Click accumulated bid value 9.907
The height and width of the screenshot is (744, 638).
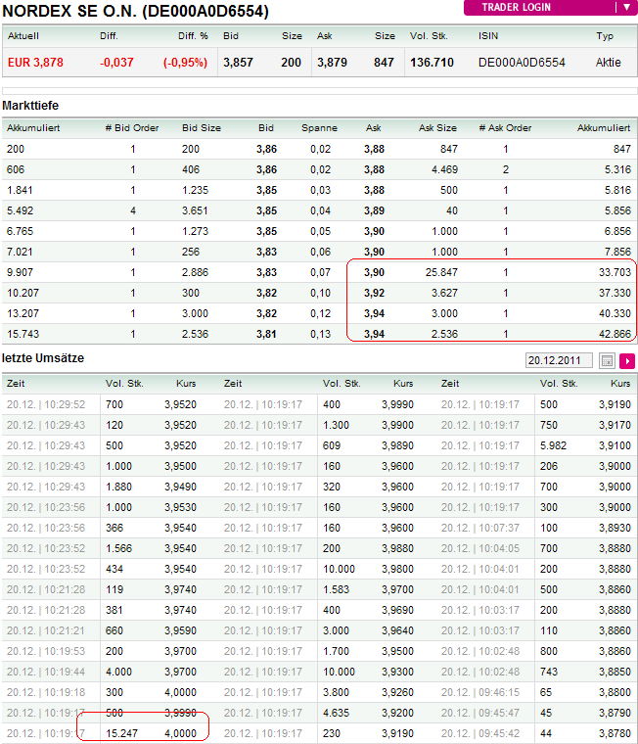click(x=20, y=272)
